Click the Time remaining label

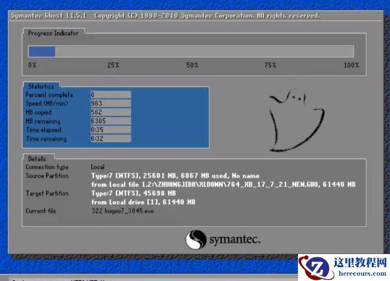(x=46, y=139)
